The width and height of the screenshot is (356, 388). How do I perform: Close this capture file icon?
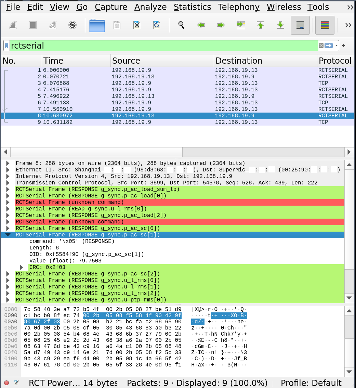coord(137,25)
